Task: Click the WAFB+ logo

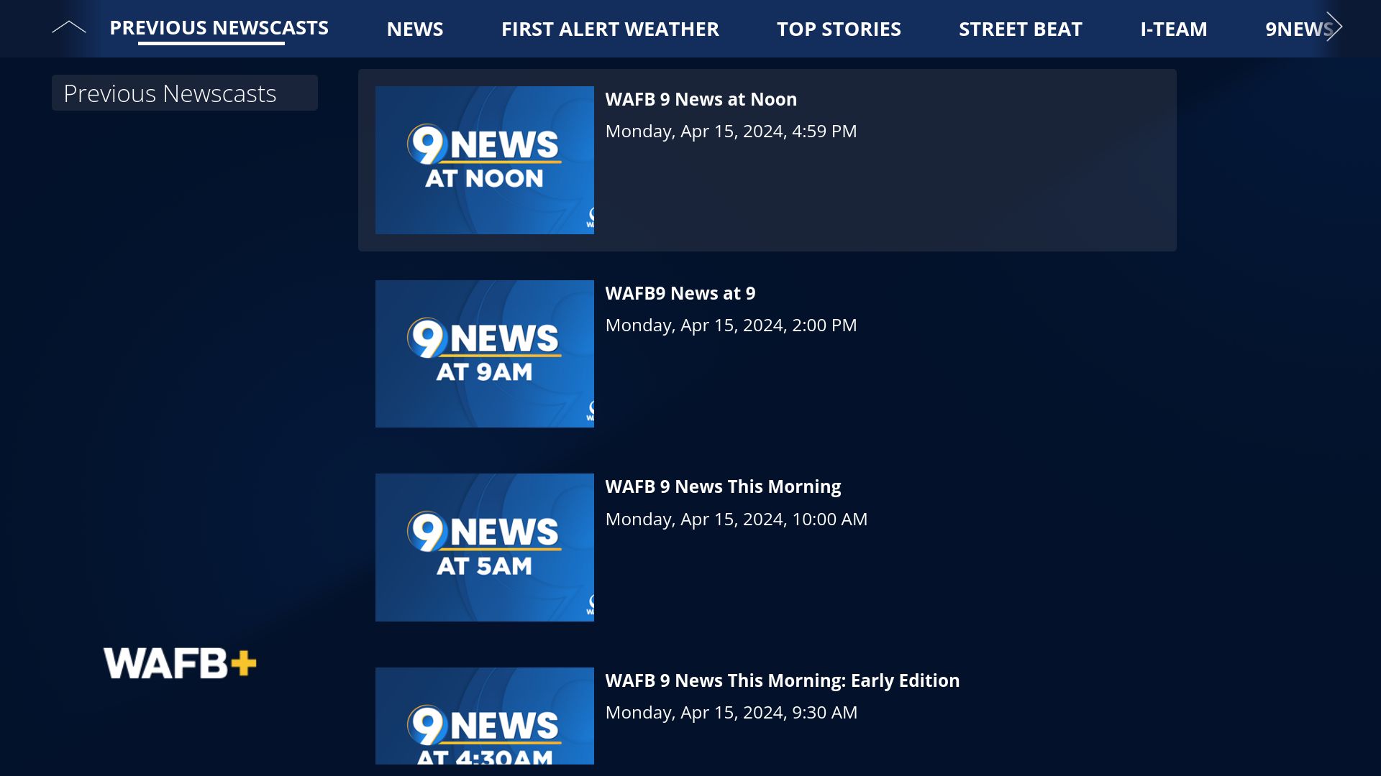Action: 180,662
